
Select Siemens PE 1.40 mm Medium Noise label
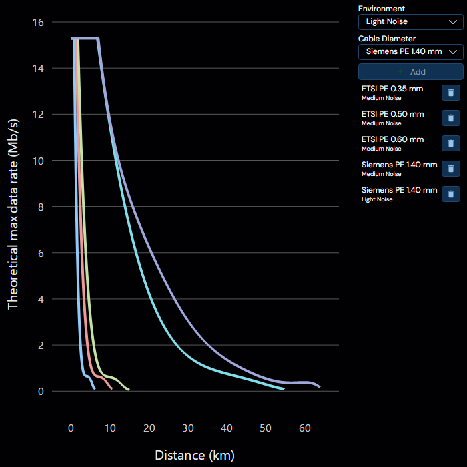[x=399, y=169]
